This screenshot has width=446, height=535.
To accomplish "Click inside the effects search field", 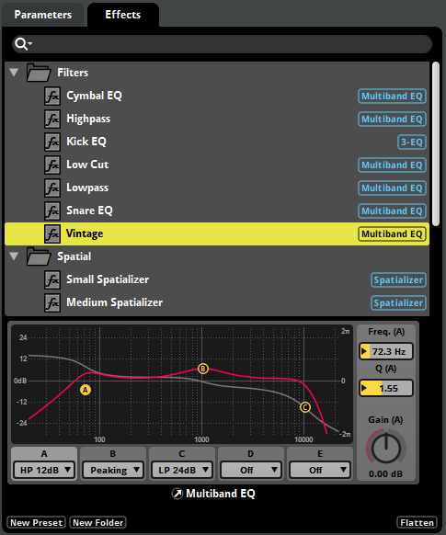I will tap(223, 44).
